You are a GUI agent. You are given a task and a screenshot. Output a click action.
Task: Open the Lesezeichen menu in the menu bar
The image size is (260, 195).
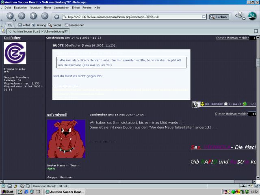(61, 8)
